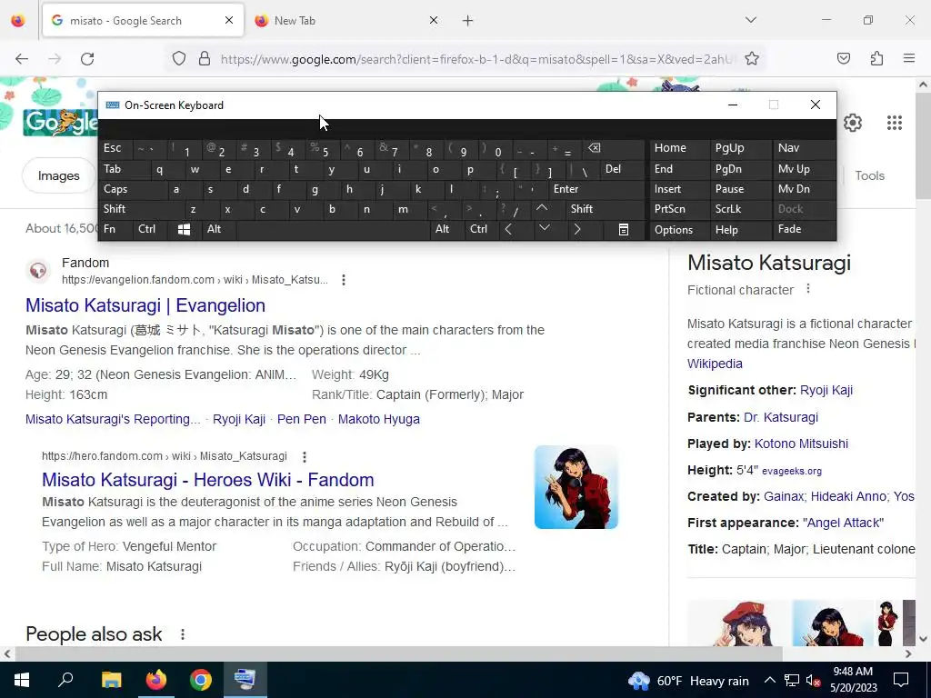Click the context menu key on On-Screen Keyboard

(x=624, y=229)
